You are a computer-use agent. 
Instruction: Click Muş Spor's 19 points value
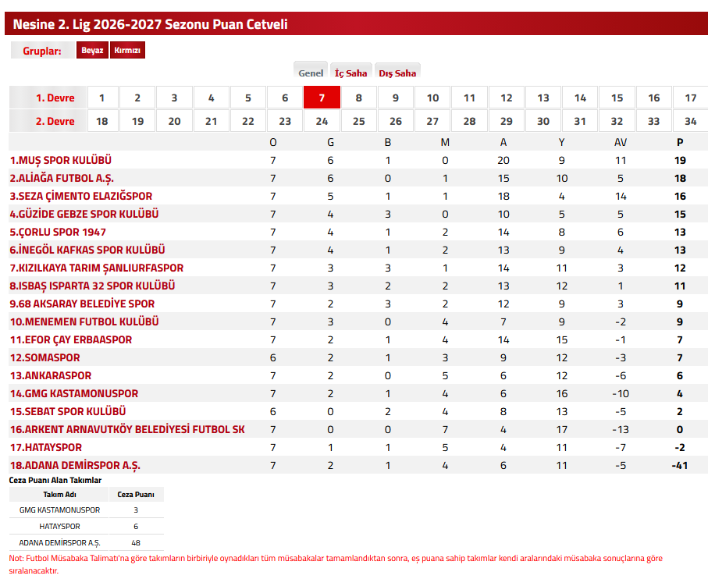680,160
